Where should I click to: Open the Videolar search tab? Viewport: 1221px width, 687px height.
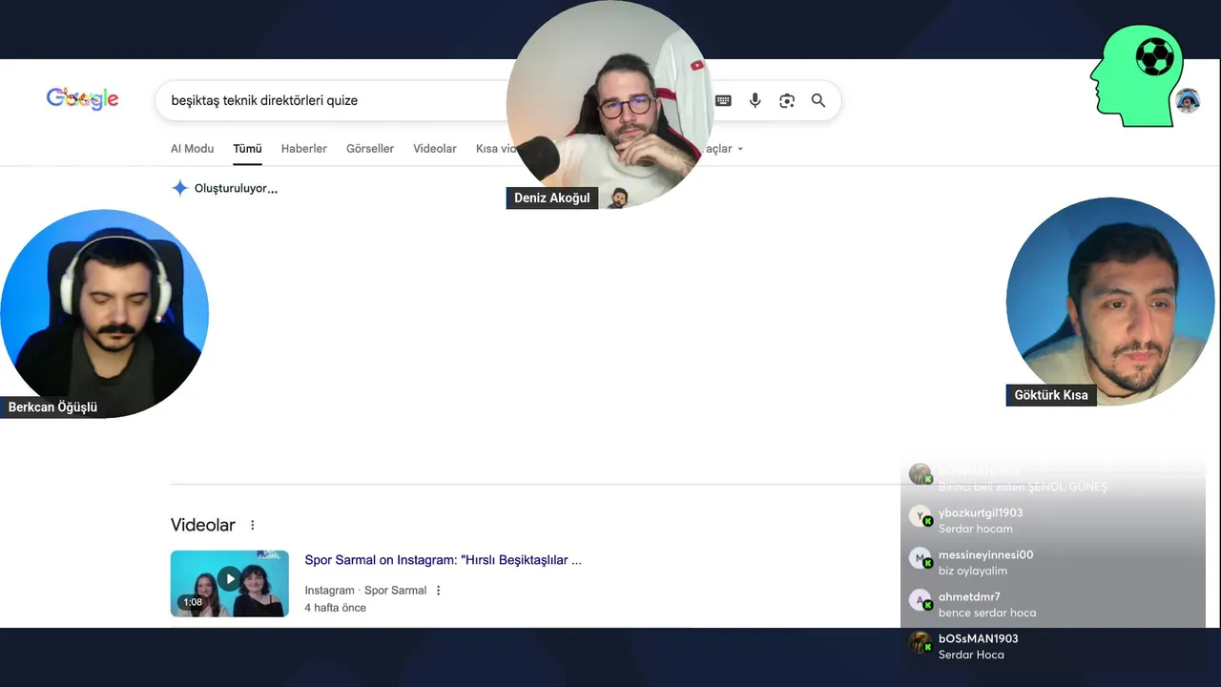click(435, 149)
